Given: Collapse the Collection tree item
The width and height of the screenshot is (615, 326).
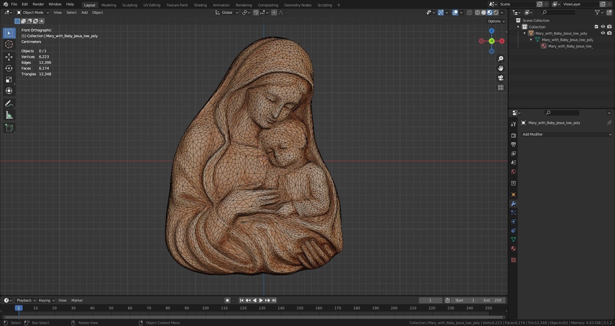Looking at the screenshot, I should tap(518, 27).
